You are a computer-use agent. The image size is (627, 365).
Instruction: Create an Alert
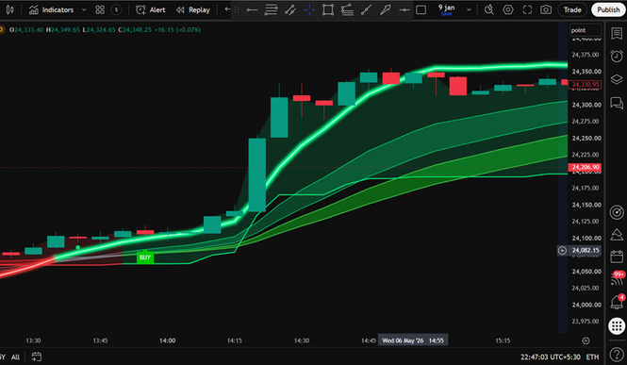[x=150, y=10]
